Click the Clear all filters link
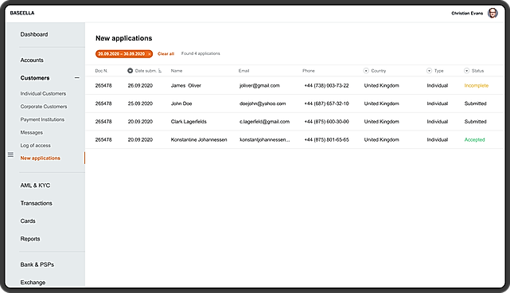The image size is (510, 293). click(x=165, y=53)
